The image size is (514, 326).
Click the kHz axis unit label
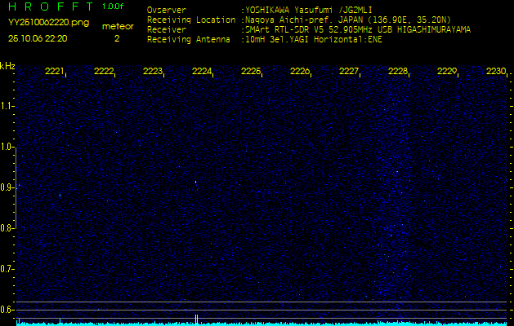(7, 65)
